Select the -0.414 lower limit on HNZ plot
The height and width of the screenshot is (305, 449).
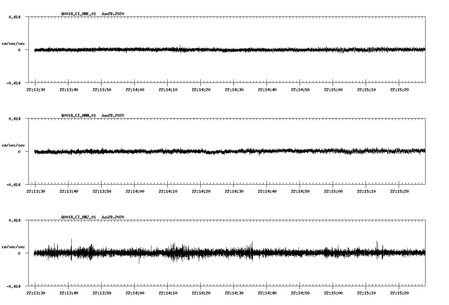tap(14, 286)
